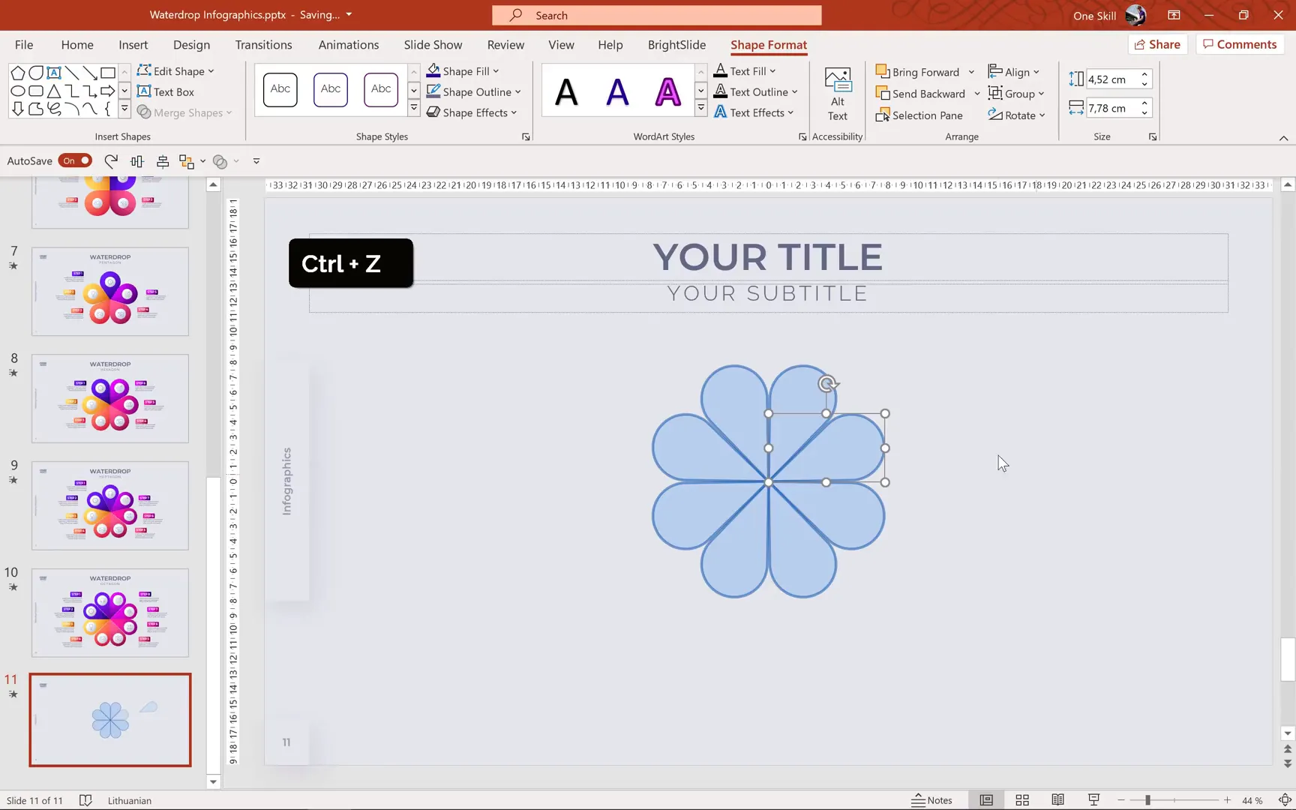The height and width of the screenshot is (810, 1296).
Task: Switch to the Animations tab
Action: coord(348,44)
